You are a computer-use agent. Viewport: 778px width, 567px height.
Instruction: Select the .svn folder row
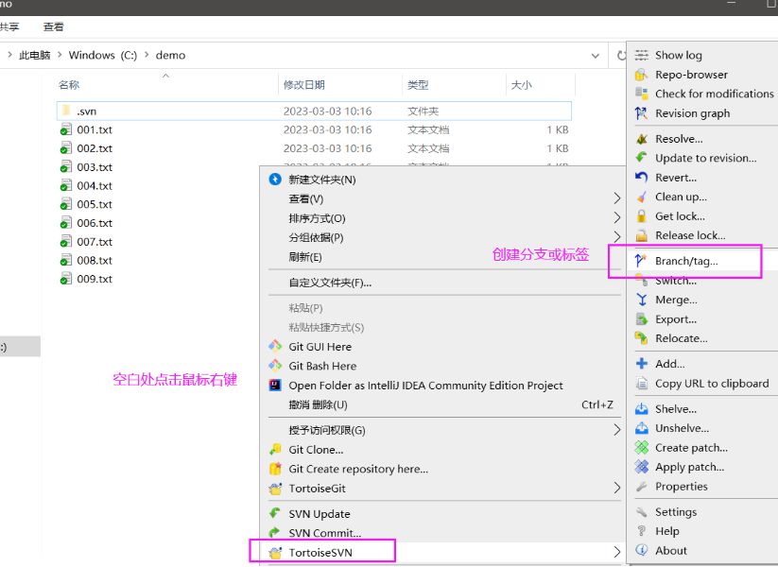[314, 112]
